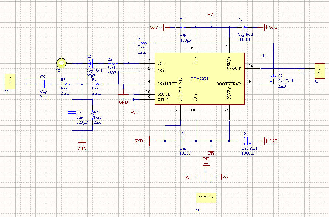The width and height of the screenshot is (329, 217).
Task: Click polarized capacitor C8 symbol
Action: coord(245,141)
